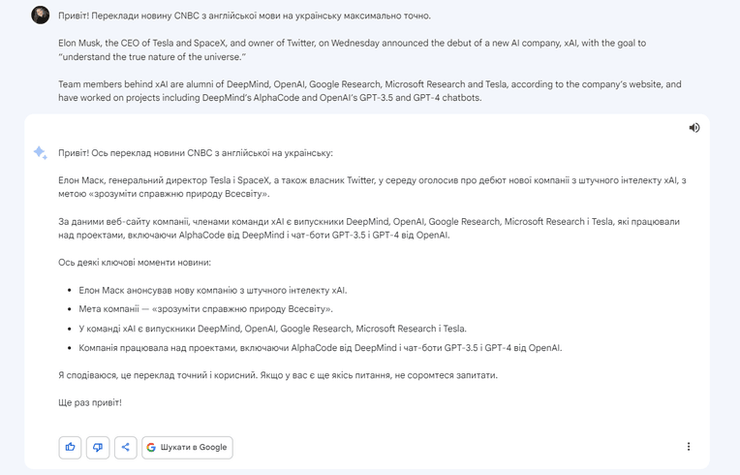The width and height of the screenshot is (740, 475).
Task: Click bullet starting "Мета компанії"
Action: pyautogui.click(x=205, y=309)
